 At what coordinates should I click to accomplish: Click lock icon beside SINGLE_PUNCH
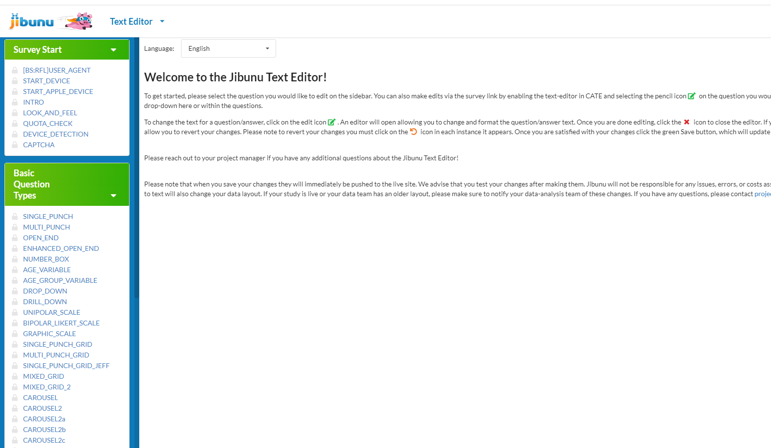15,216
